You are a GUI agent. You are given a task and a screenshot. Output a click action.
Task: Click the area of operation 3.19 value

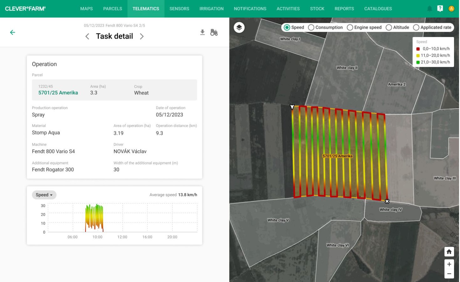(118, 133)
